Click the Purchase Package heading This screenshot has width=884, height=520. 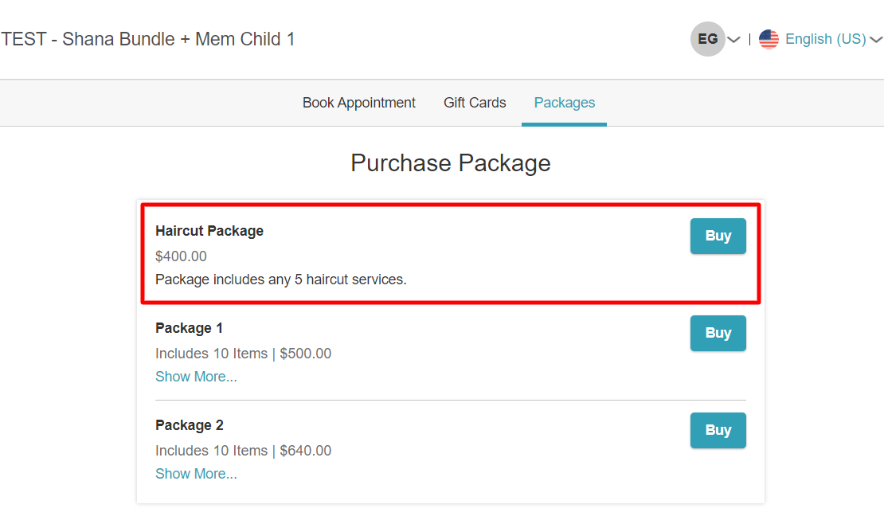click(451, 163)
